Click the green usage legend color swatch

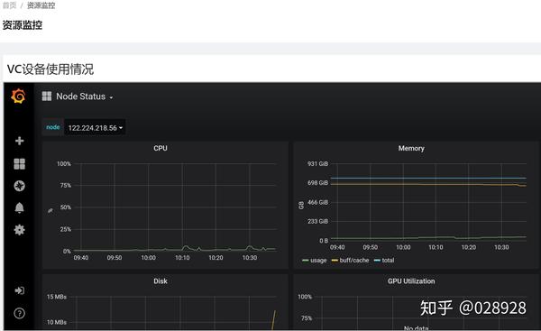point(306,261)
